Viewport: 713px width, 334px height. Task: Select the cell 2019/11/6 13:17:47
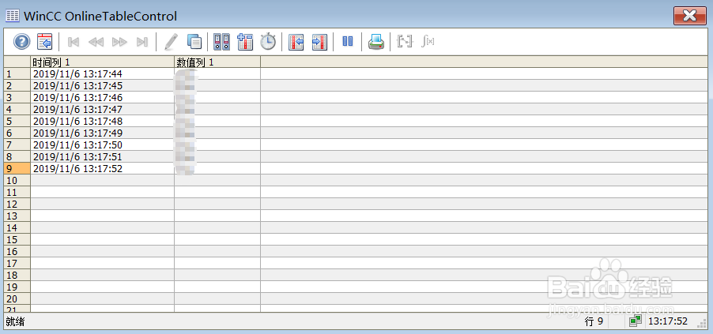[102, 109]
